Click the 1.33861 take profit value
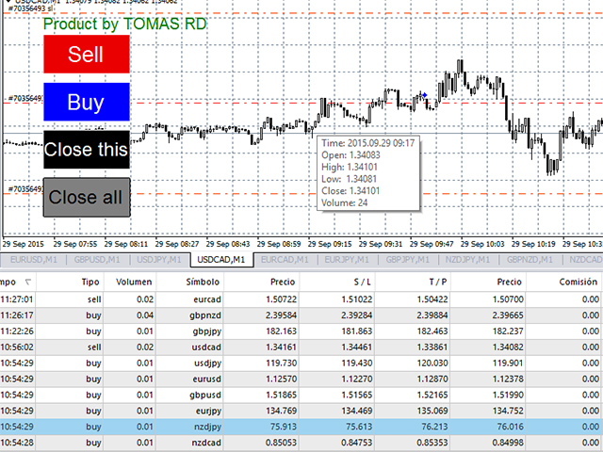The image size is (603, 452). click(x=432, y=347)
